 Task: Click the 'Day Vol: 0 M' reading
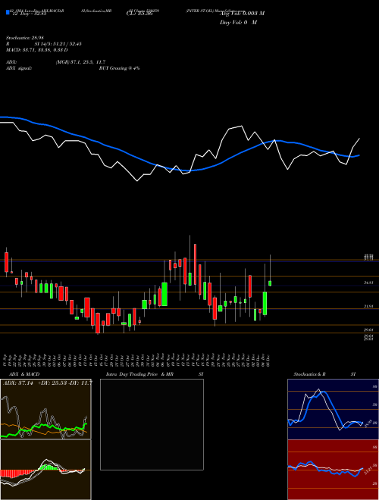[x=238, y=23]
